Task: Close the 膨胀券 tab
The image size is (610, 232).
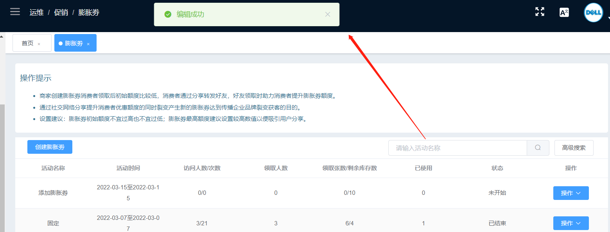Action: [88, 44]
